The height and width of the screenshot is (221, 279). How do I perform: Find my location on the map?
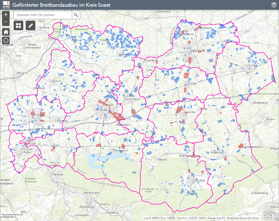(x=6, y=41)
